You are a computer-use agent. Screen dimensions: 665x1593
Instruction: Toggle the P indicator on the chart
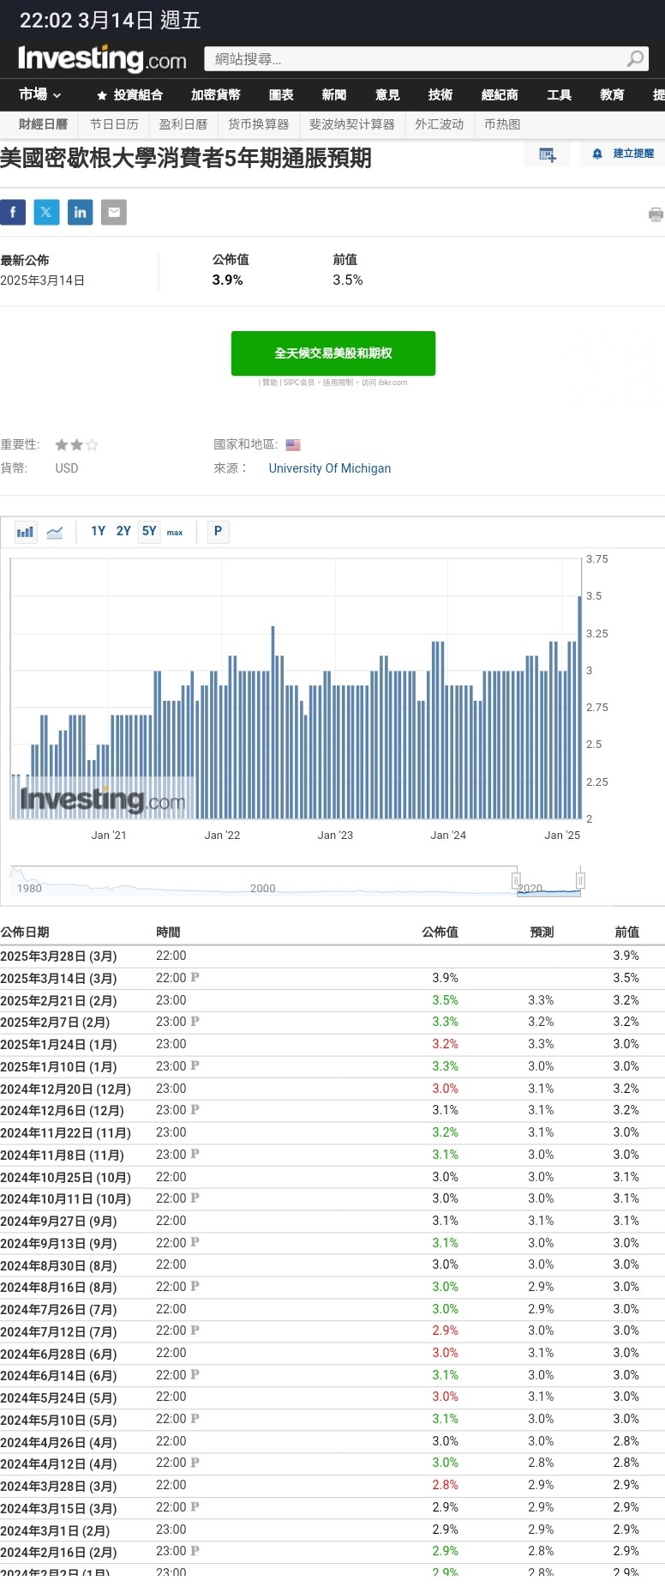click(x=218, y=532)
